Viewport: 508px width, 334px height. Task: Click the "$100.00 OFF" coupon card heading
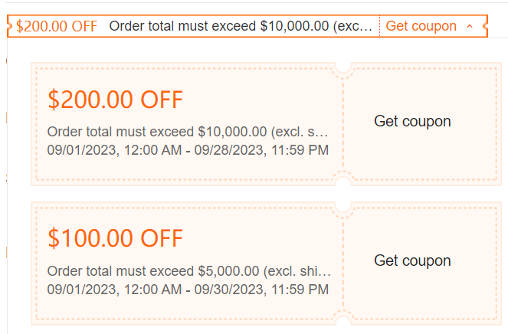115,238
